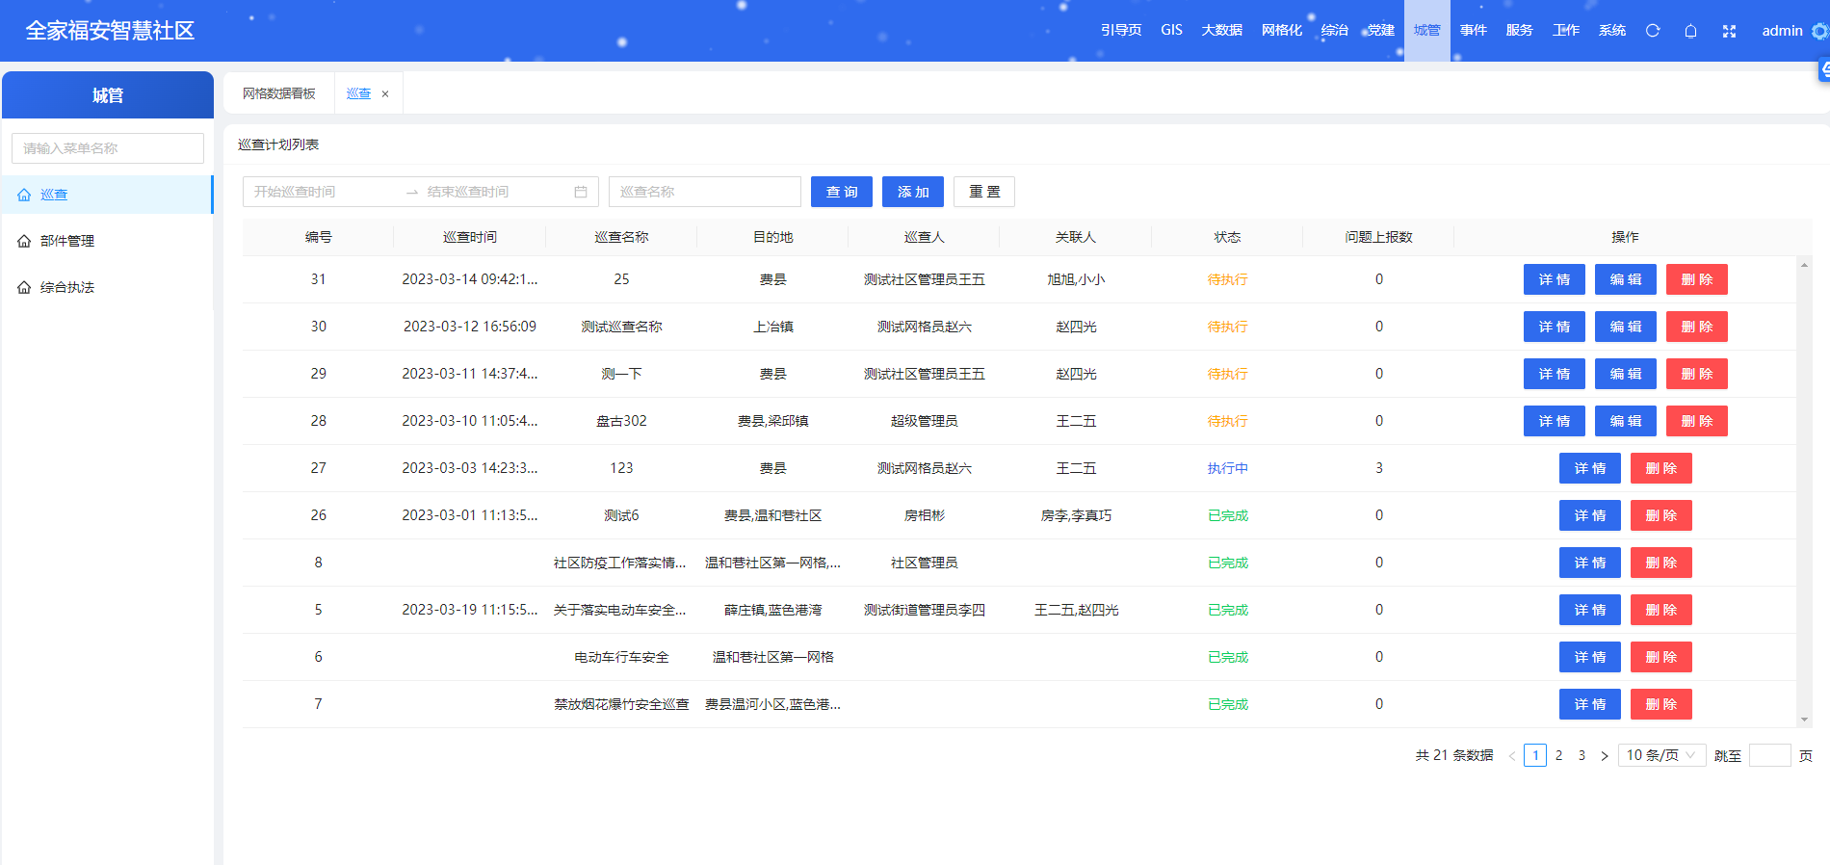1830x865 pixels.
Task: Click the 盘古302 cell
Action: [x=621, y=421]
